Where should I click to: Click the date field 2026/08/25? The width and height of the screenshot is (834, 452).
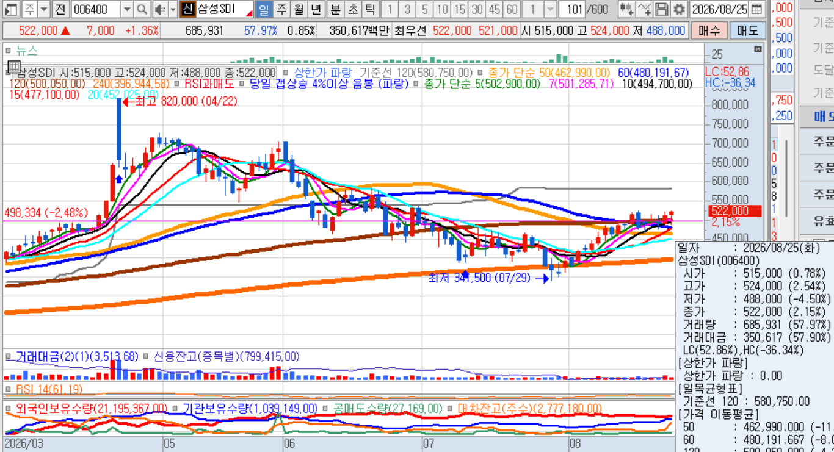click(719, 9)
